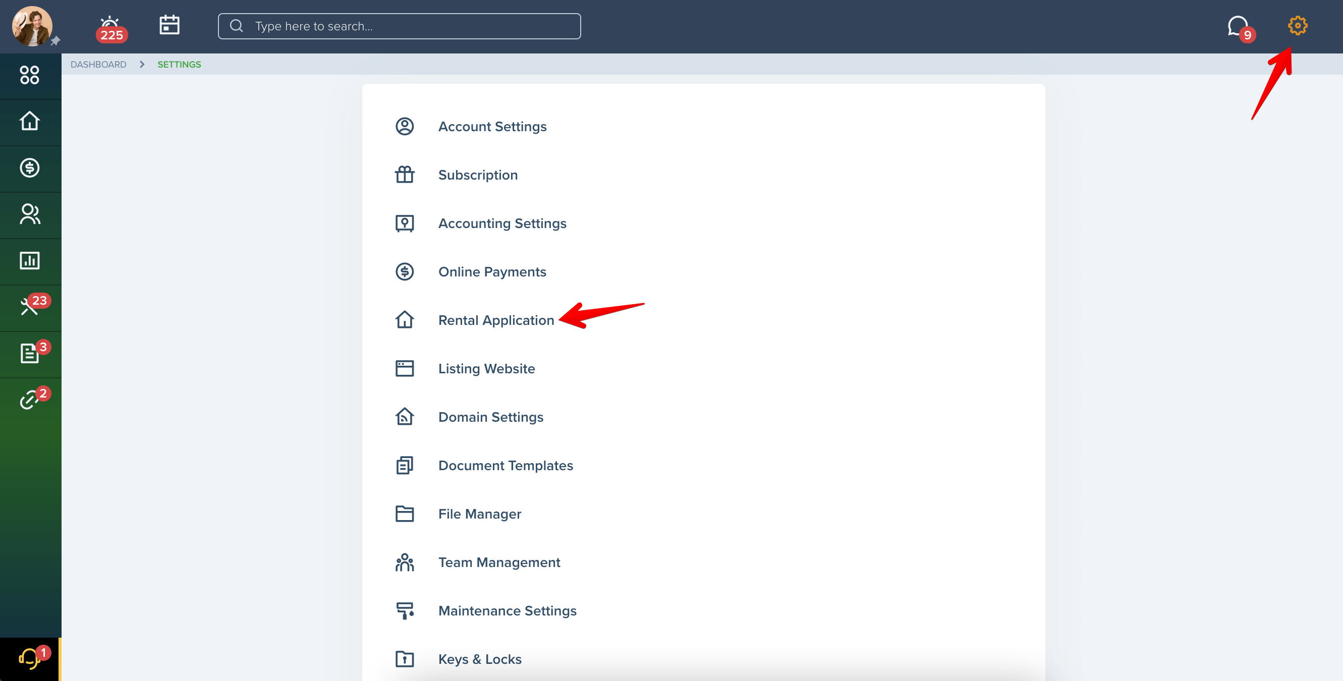Open the user profile avatar
The image size is (1343, 681).
click(32, 26)
